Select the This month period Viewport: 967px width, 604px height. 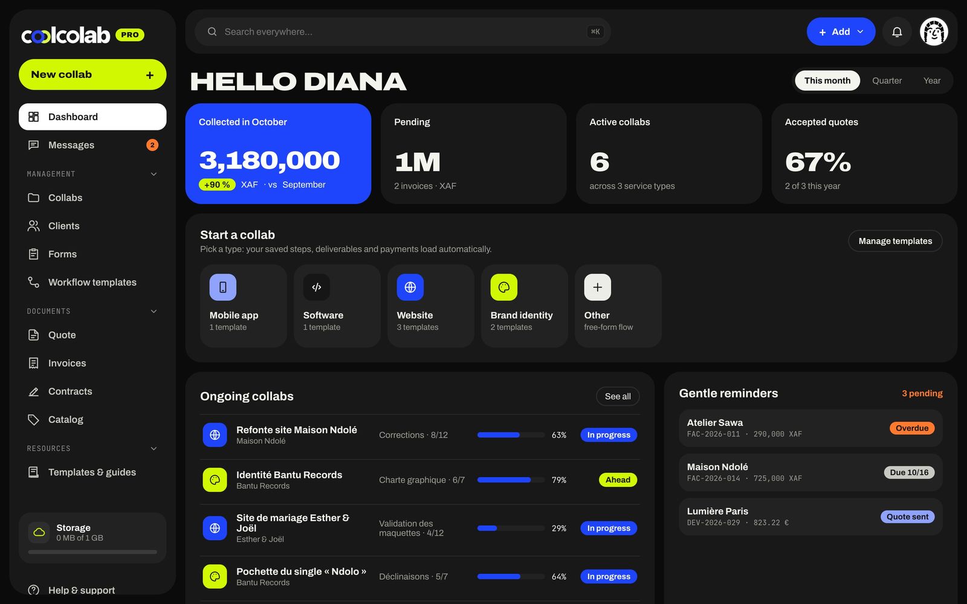tap(827, 80)
